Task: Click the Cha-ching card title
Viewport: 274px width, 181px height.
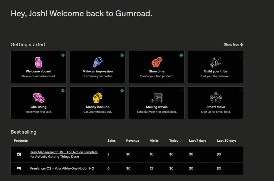Action: pos(39,107)
